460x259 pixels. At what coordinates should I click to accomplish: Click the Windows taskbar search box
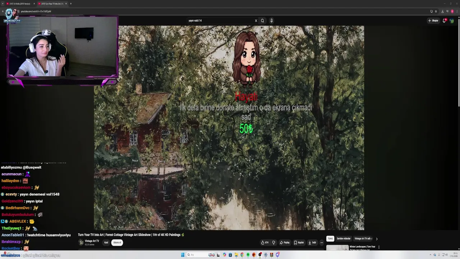pos(201,255)
